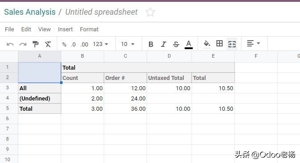300x163 pixels.
Task: Select the 10.50 cell in the All row
Action: pos(213,88)
